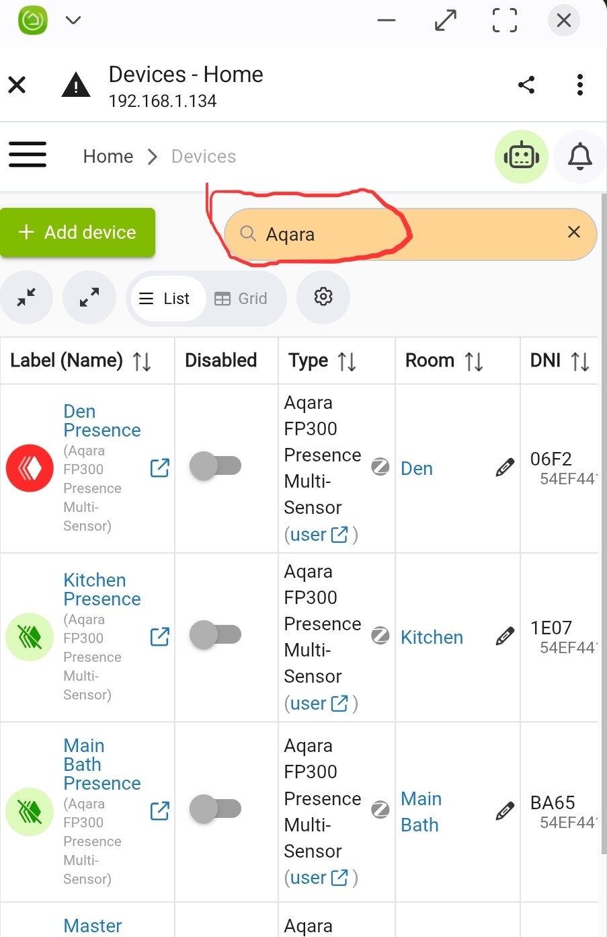Toggle the Disabled switch for Den Presence
The image size is (607, 937).
coord(216,465)
